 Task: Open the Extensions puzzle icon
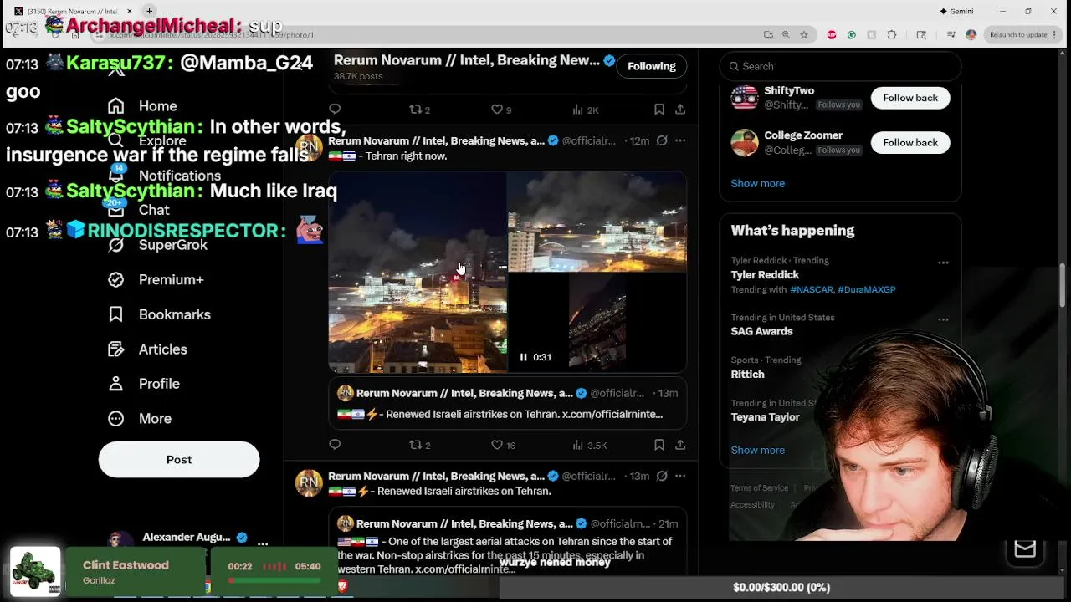pyautogui.click(x=892, y=34)
